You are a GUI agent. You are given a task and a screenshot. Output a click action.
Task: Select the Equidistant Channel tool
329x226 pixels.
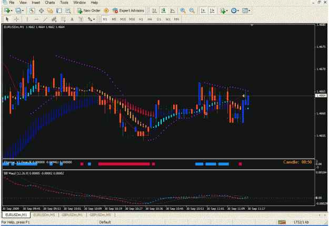(54, 19)
